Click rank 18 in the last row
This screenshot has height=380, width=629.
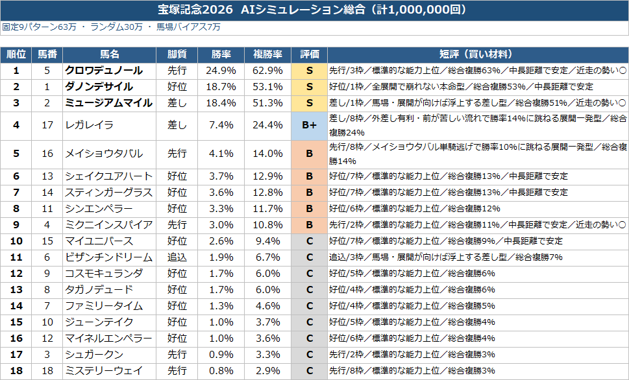[x=16, y=371]
